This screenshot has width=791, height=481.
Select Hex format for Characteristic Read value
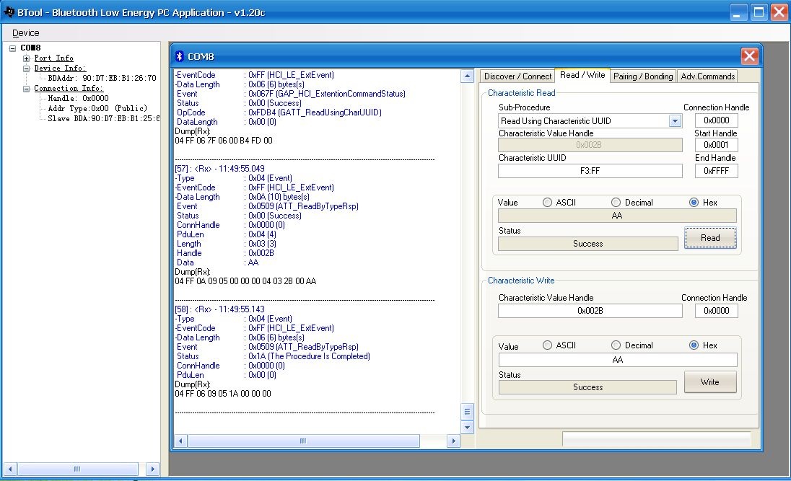[694, 202]
